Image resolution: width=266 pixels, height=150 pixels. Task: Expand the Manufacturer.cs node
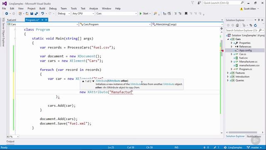point(232,62)
